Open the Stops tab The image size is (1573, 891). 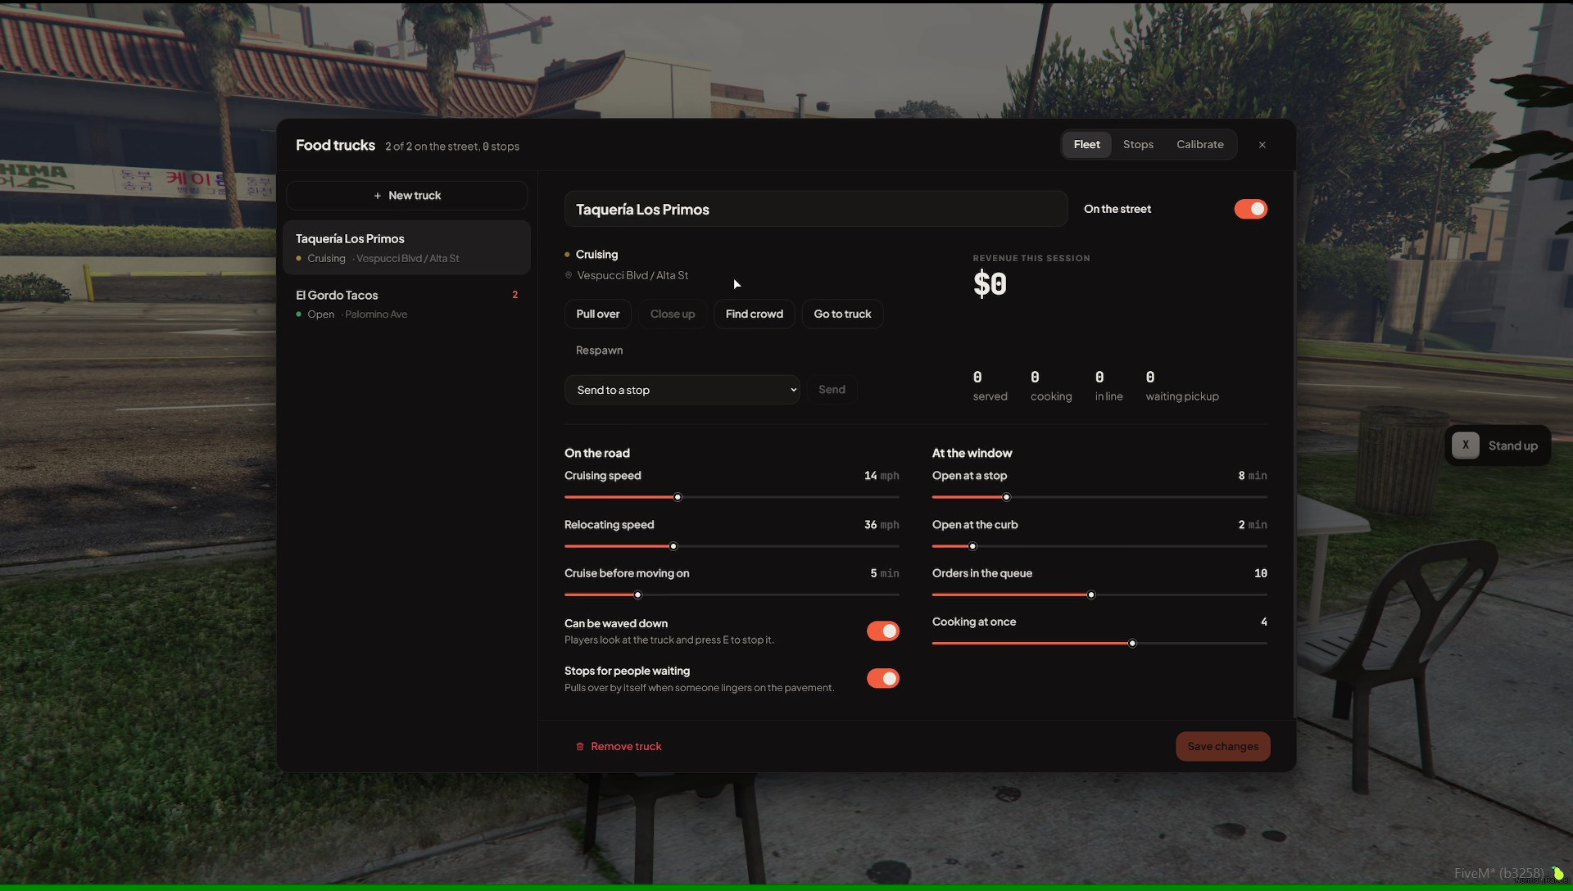(x=1138, y=145)
